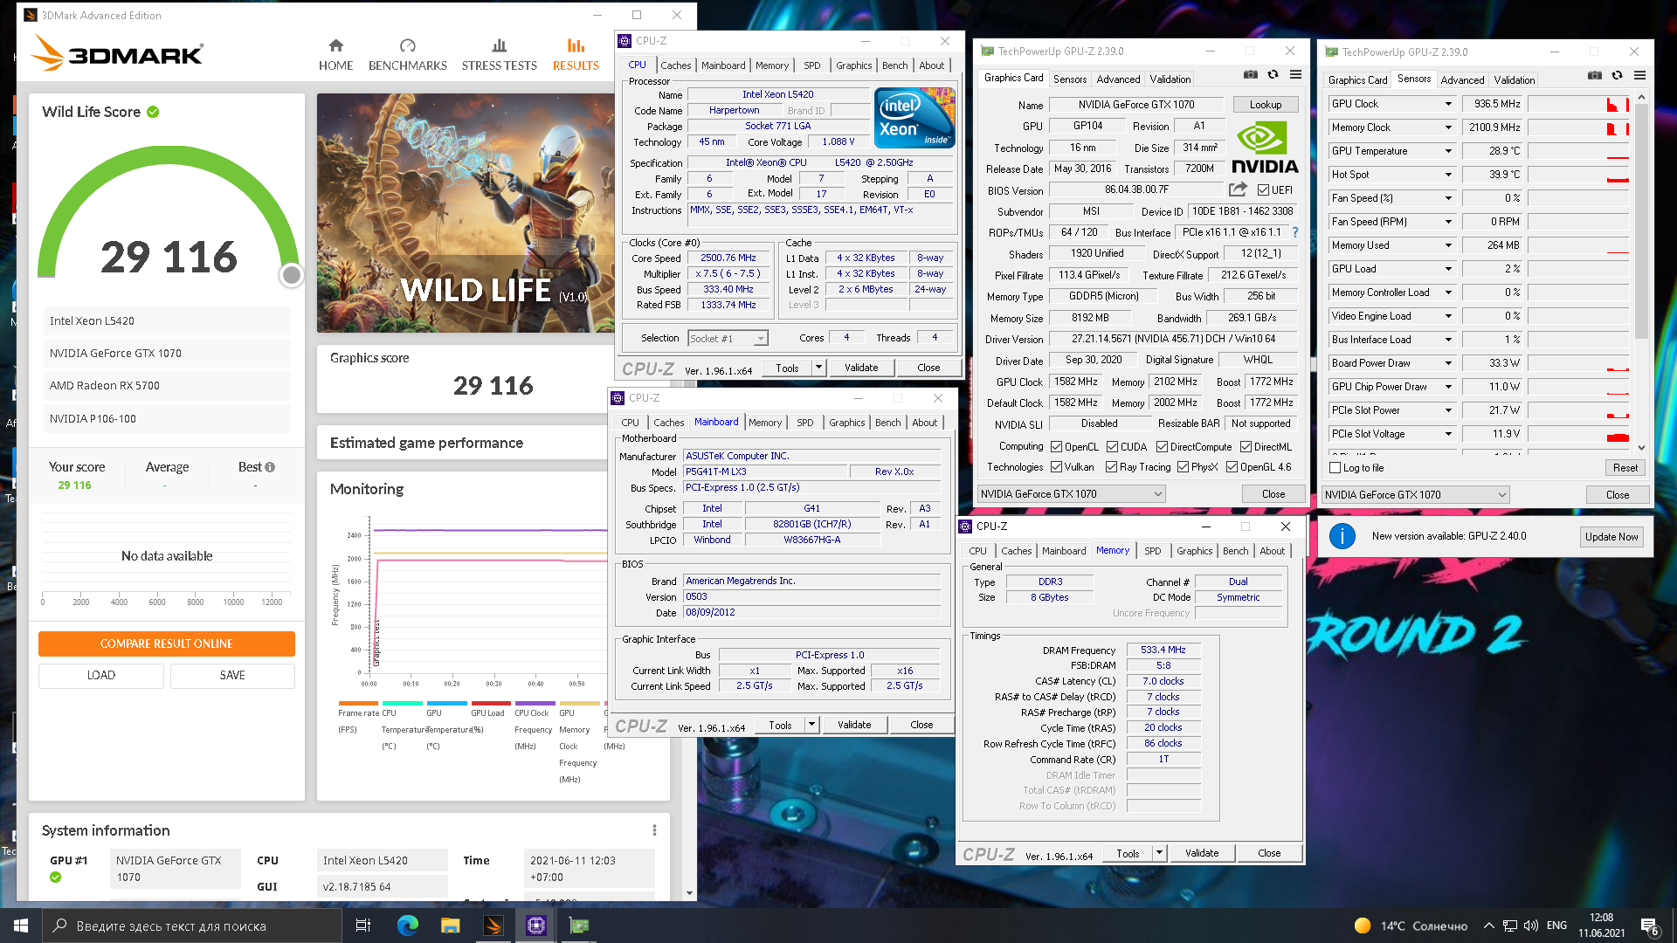Toggle the PhysX checkbox in GPU-Z
This screenshot has height=943, width=1677.
(x=1184, y=467)
